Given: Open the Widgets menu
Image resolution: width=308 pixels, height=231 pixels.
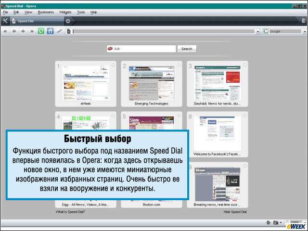Looking at the screenshot, I should pos(65,12).
